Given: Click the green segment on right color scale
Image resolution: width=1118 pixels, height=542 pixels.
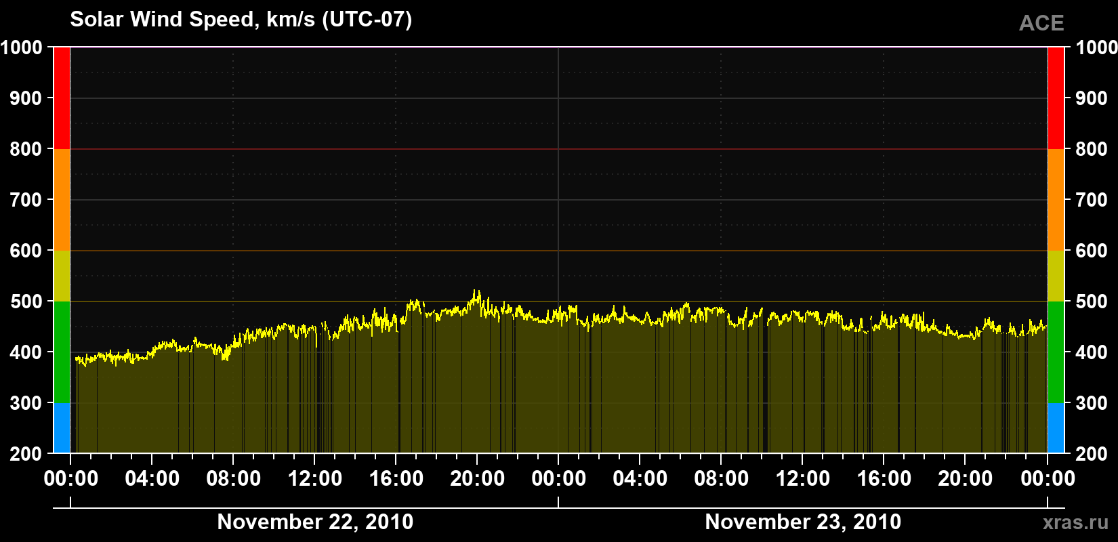Looking at the screenshot, I should pyautogui.click(x=1056, y=352).
